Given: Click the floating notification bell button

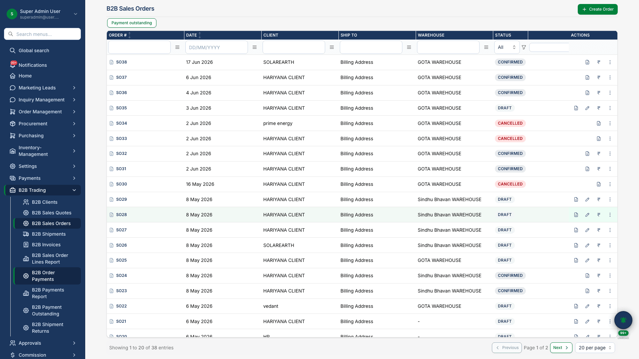Looking at the screenshot, I should 623,320.
